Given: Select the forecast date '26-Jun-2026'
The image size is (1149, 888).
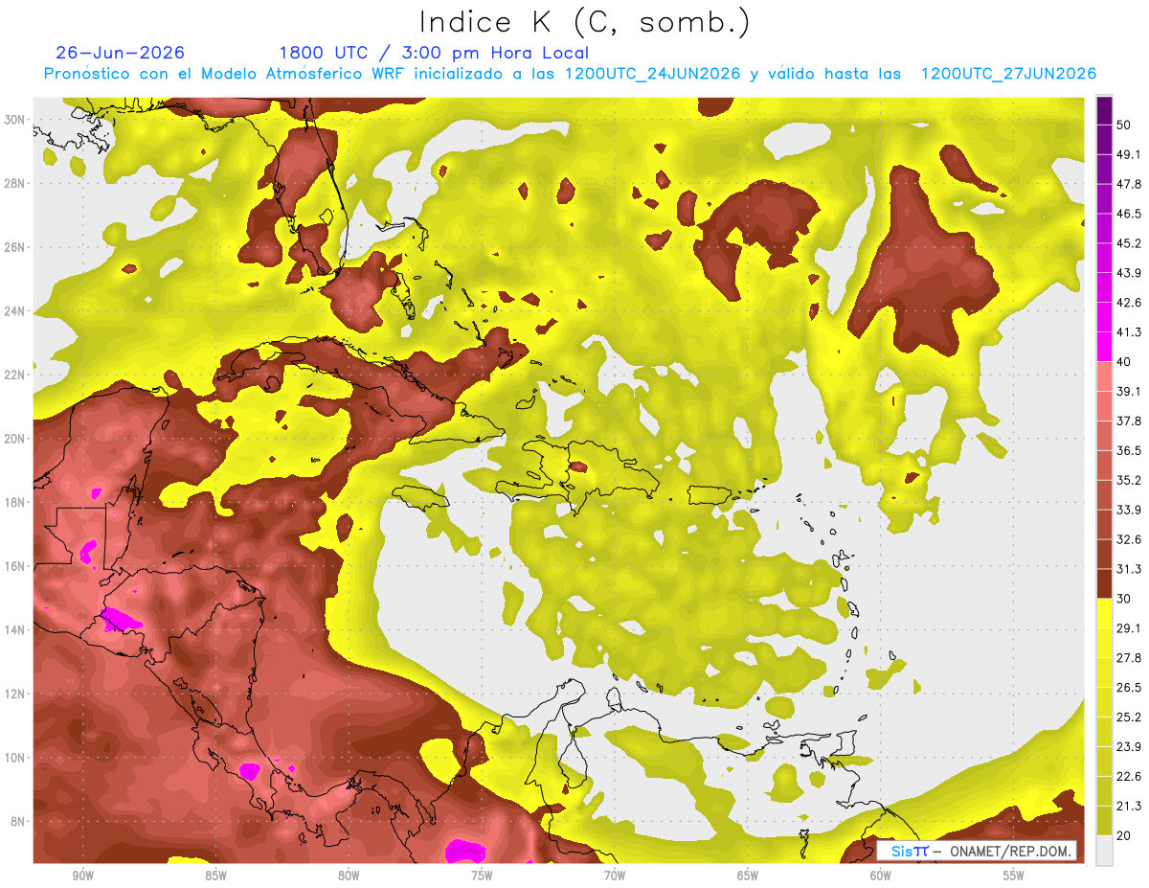Looking at the screenshot, I should tap(121, 53).
